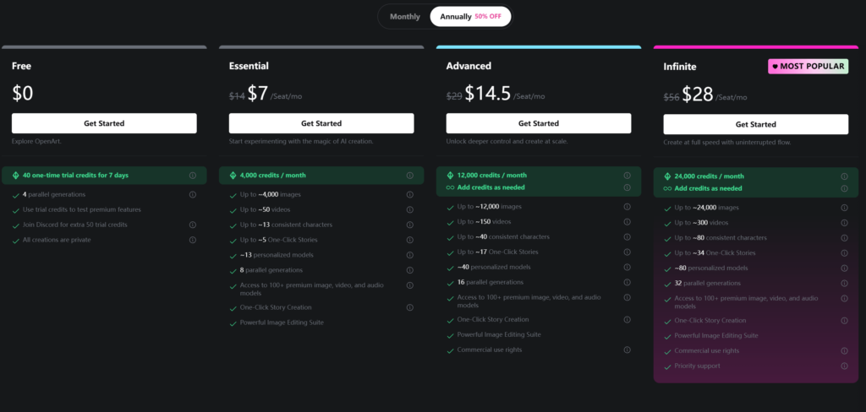Click 'Use trial credits to test premium features'
The image size is (866, 412).
pyautogui.click(x=82, y=209)
